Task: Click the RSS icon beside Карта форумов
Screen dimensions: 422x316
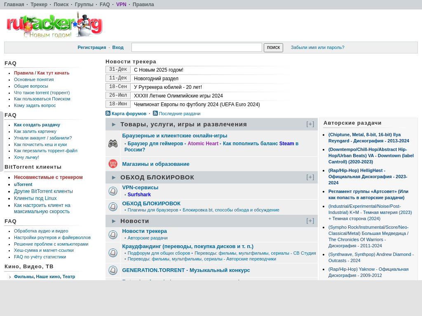Action: click(x=108, y=114)
